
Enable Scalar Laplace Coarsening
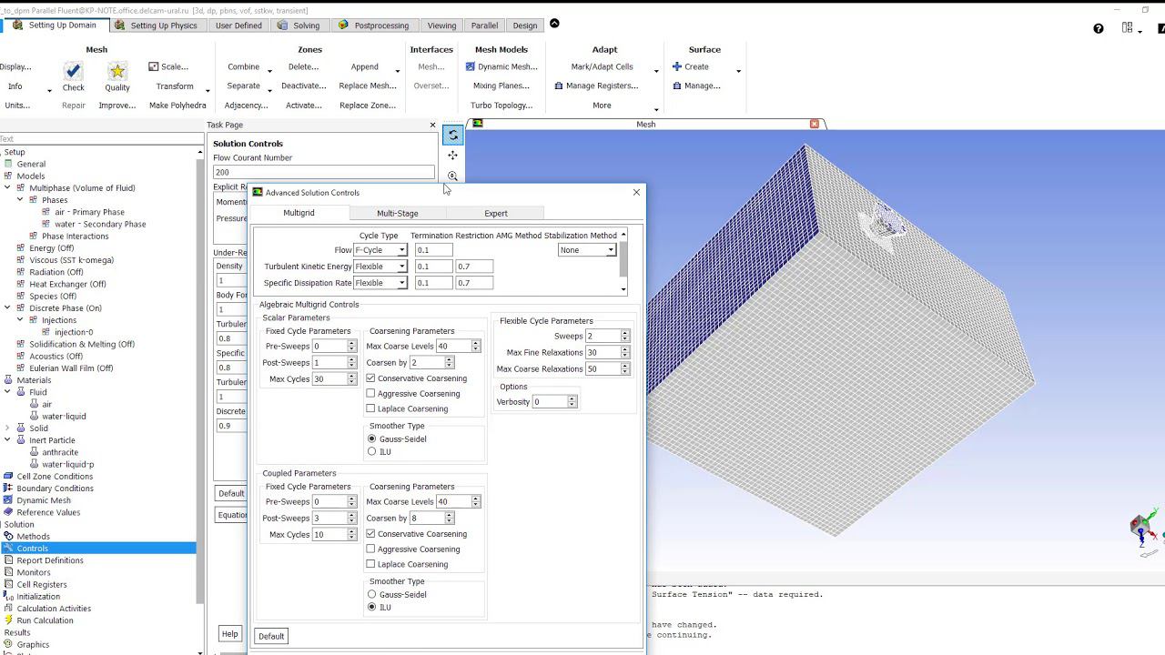tap(371, 408)
